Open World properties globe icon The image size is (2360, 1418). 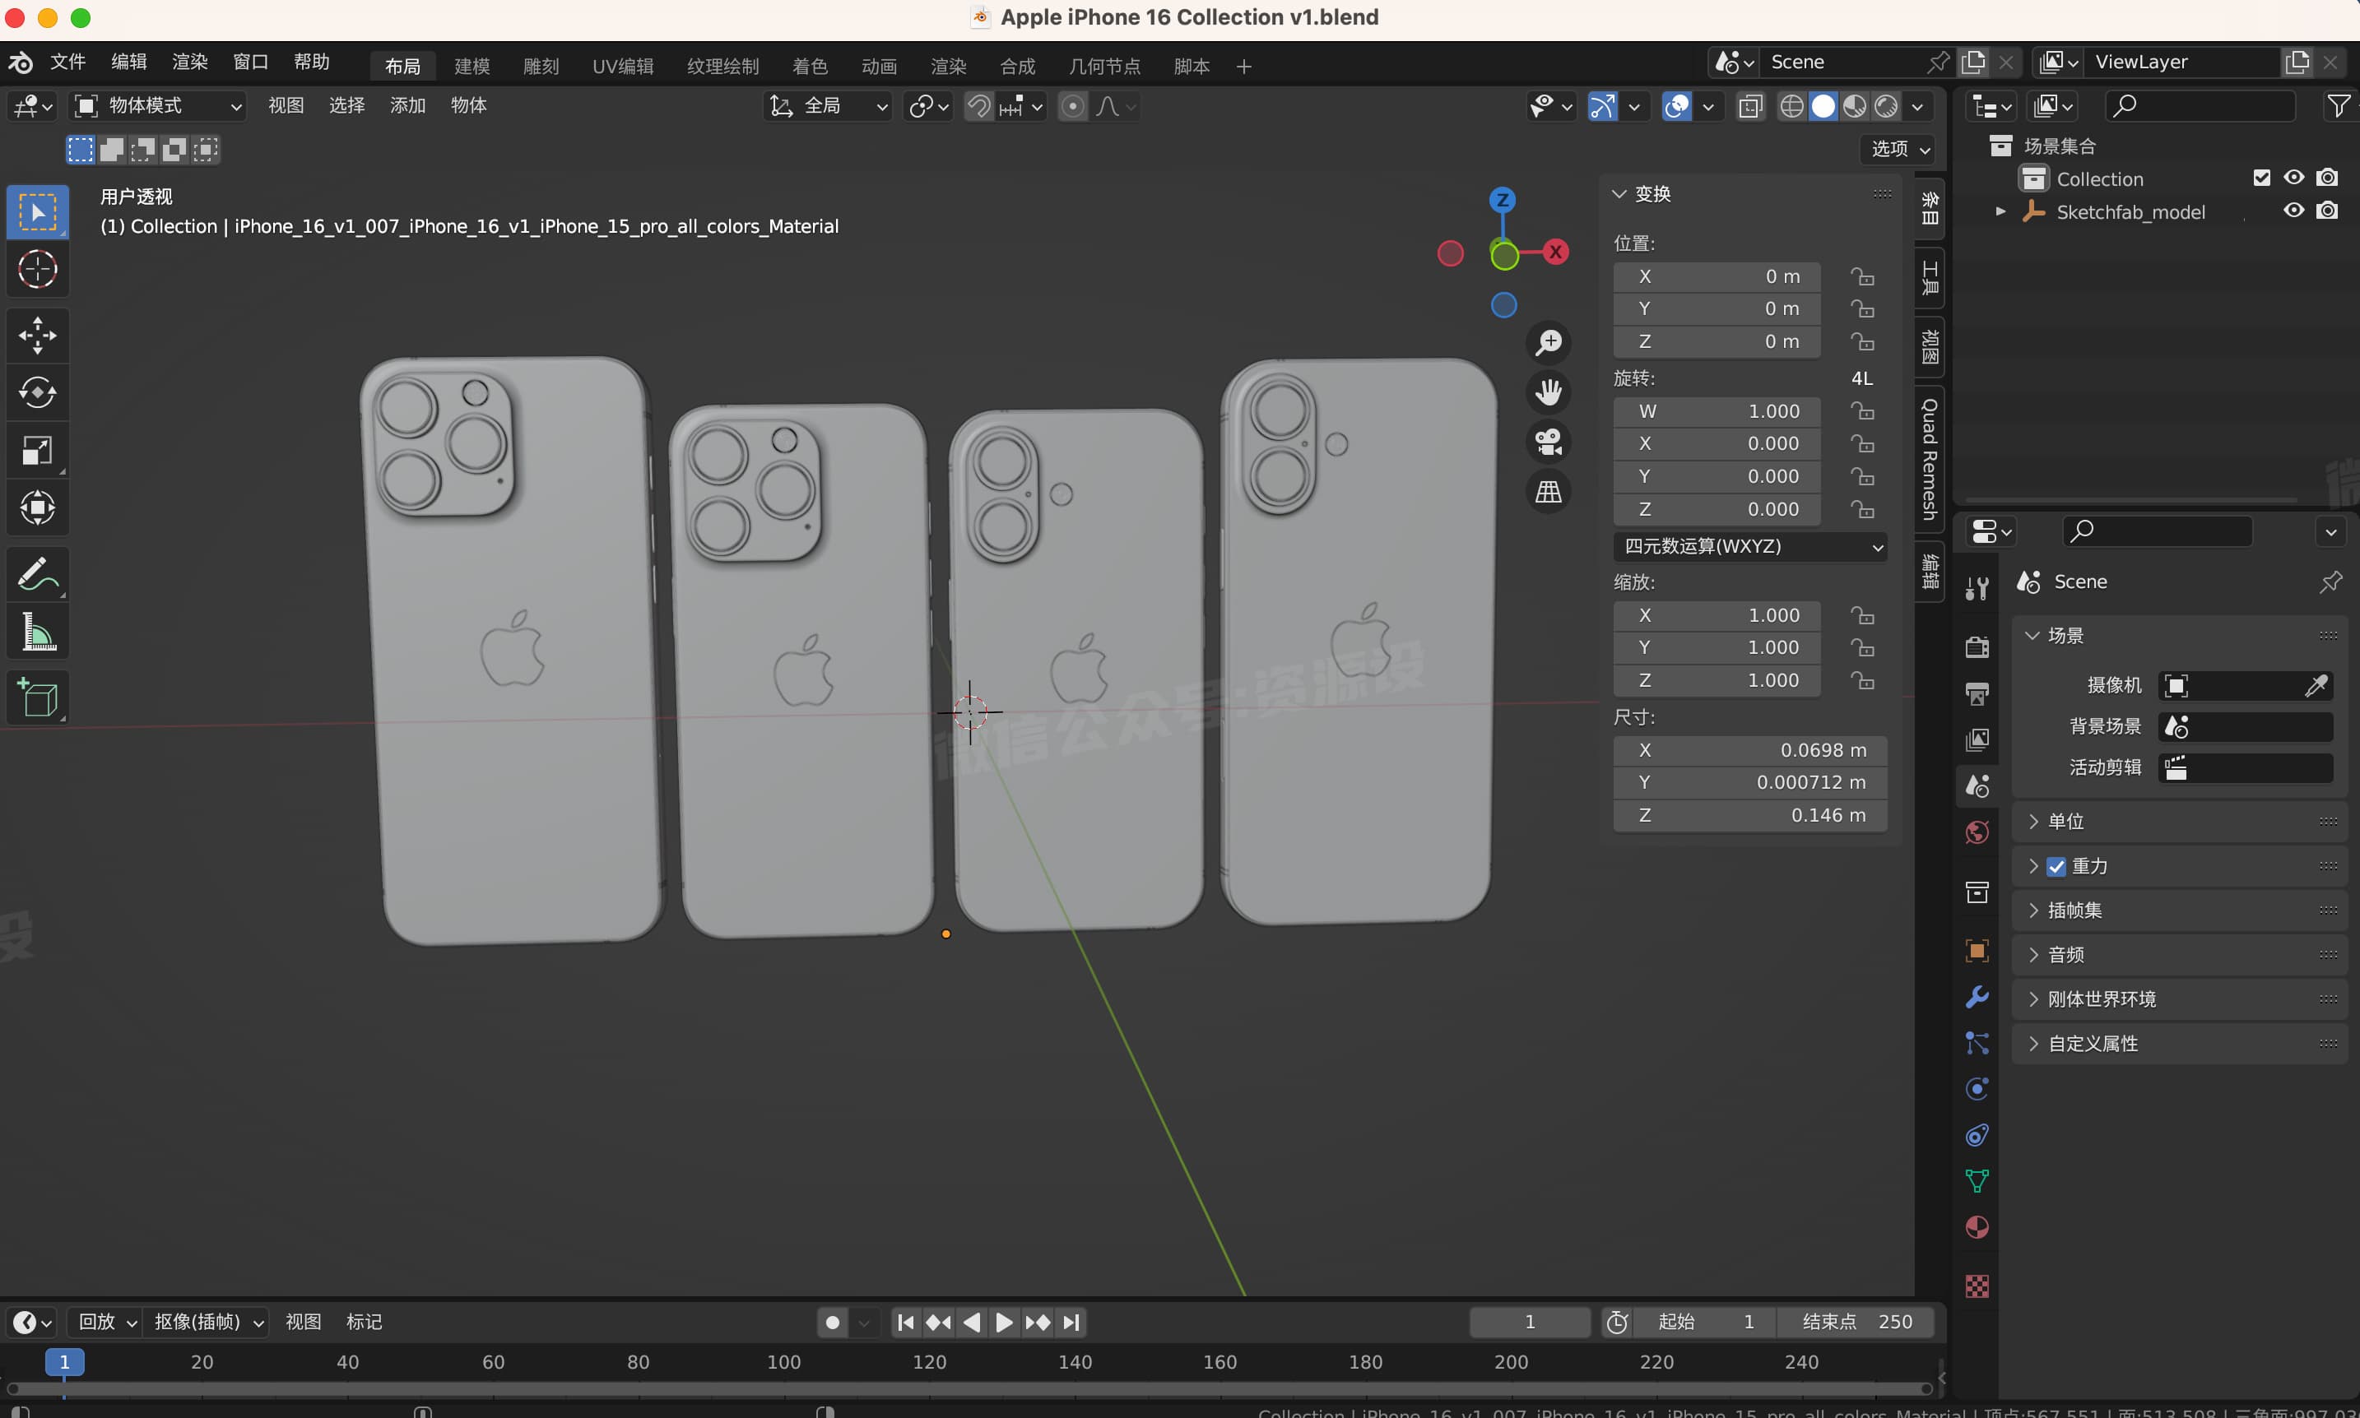[1977, 832]
